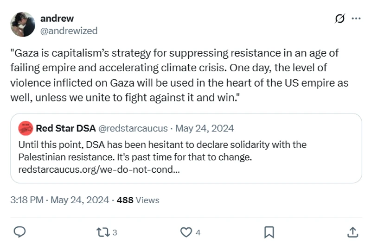Open the @andrewized handle link
This screenshot has height=244, width=371.
tap(69, 31)
